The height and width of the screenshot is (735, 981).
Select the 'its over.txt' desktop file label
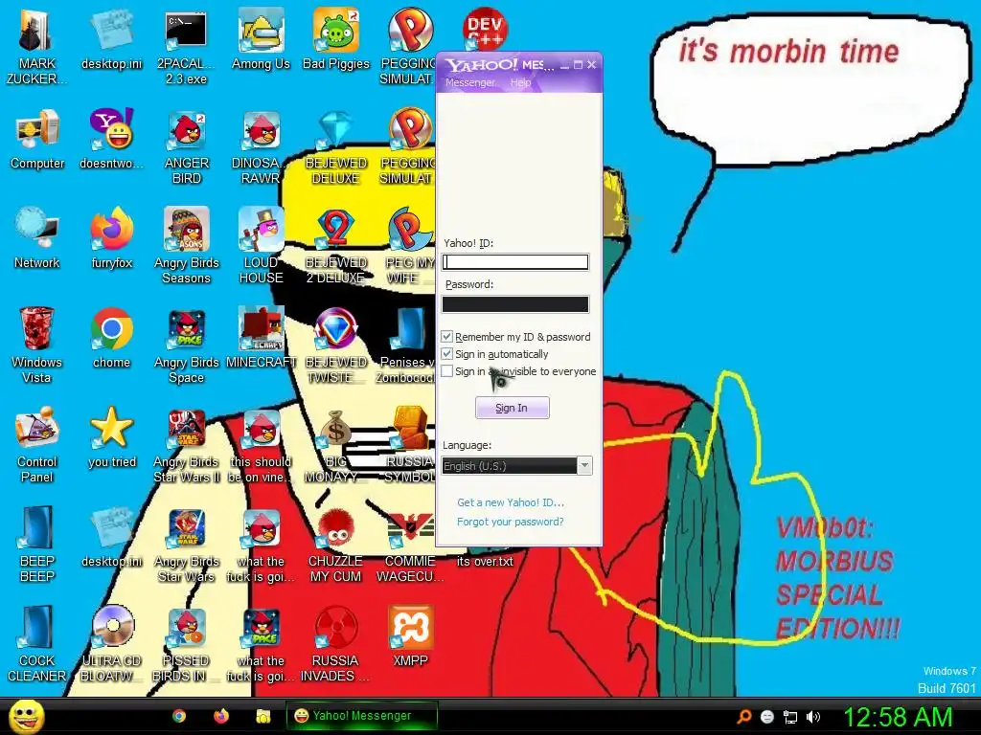[x=485, y=561]
